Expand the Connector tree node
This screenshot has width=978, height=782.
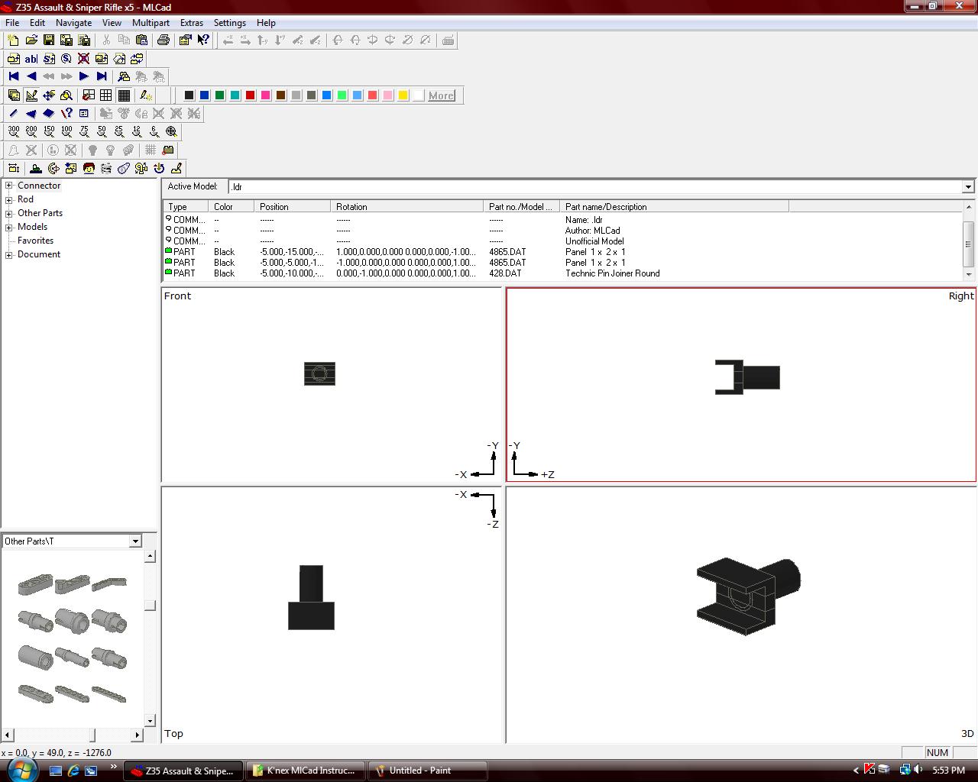[x=9, y=186]
